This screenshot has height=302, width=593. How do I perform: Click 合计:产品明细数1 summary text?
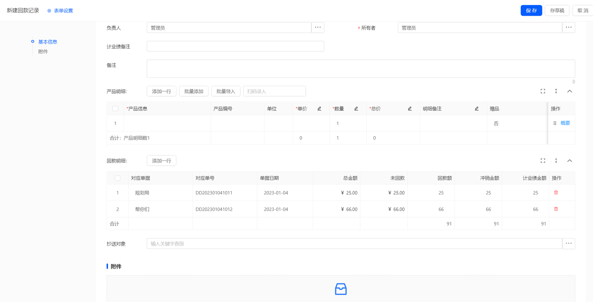[x=130, y=138]
